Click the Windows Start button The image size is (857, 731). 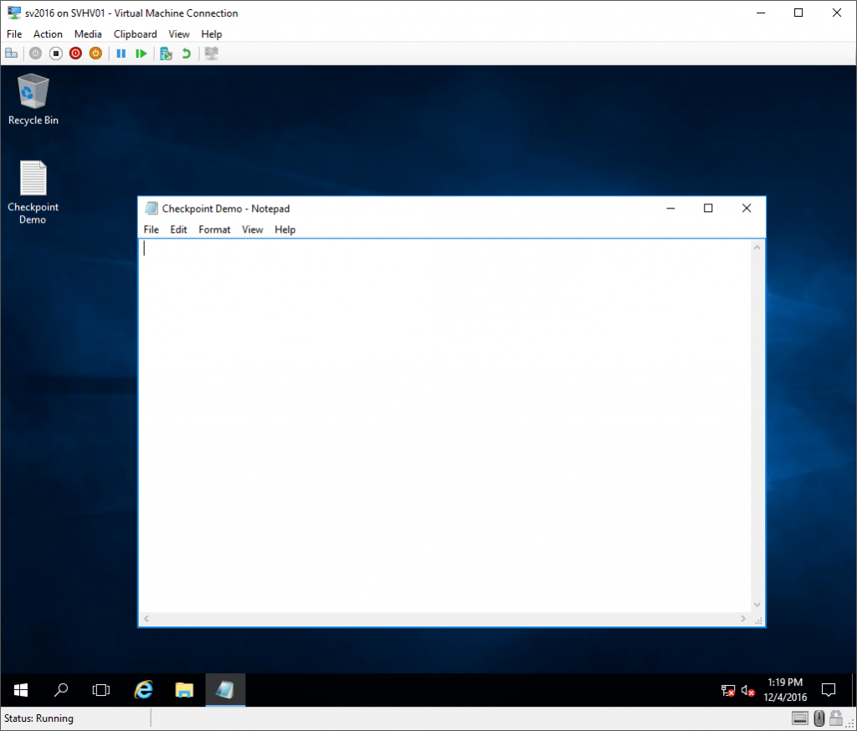21,690
